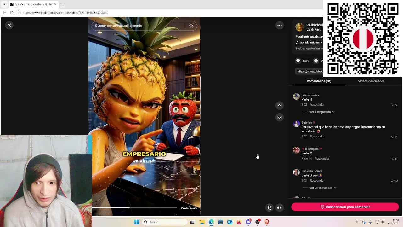Image resolution: width=403 pixels, height=227 pixels.
Task: Open Task View from taskbar
Action: coord(192,222)
